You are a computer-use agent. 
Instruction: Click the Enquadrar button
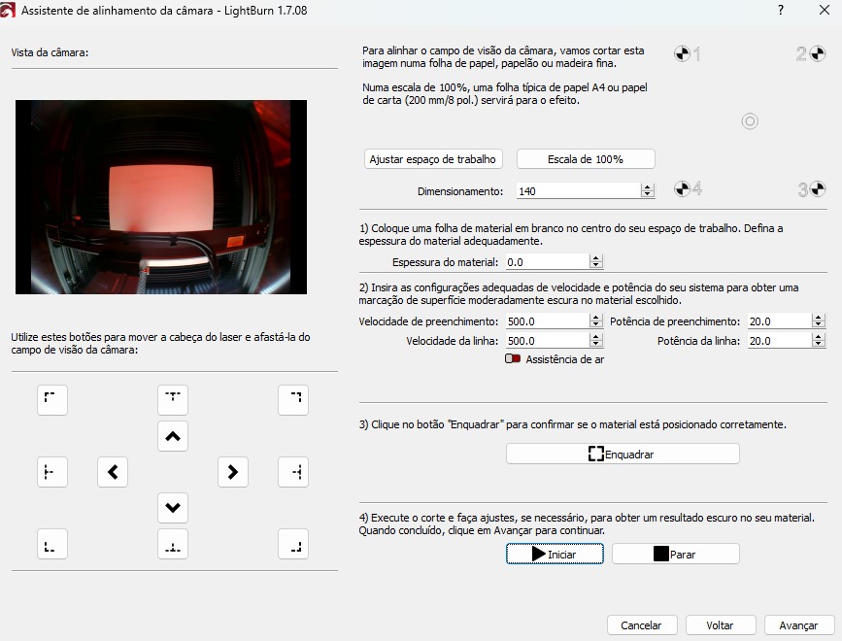623,454
